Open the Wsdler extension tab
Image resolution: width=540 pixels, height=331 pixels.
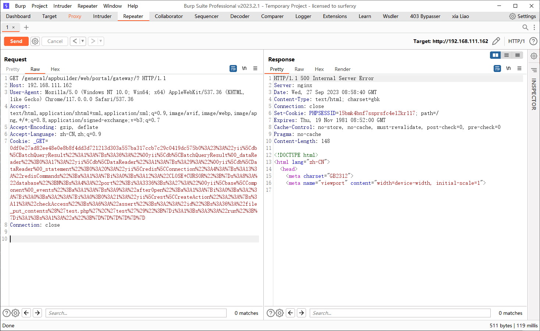391,16
